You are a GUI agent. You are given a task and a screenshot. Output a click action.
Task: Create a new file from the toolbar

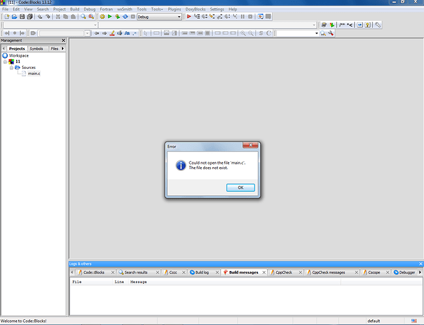pyautogui.click(x=7, y=17)
